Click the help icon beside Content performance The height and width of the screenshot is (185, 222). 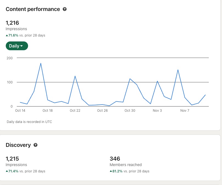[x=65, y=9]
